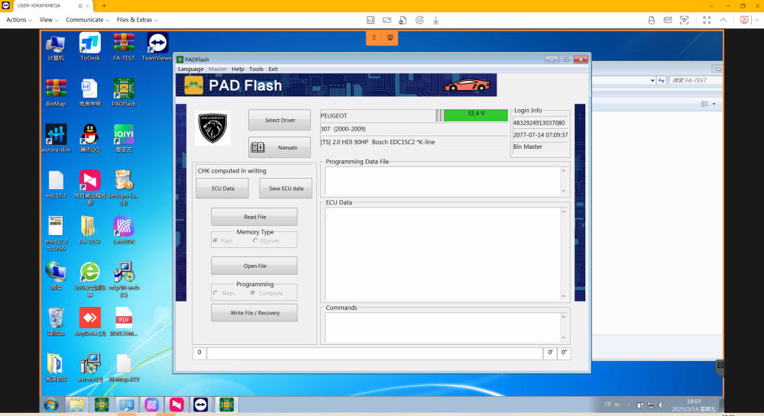Expand the Files & Extras dropdown
The image size is (764, 416).
pyautogui.click(x=138, y=20)
